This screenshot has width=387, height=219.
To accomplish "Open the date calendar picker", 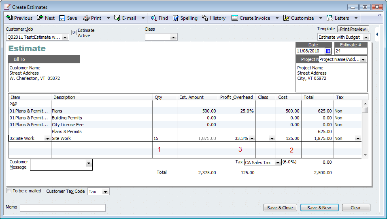I will click(328, 51).
